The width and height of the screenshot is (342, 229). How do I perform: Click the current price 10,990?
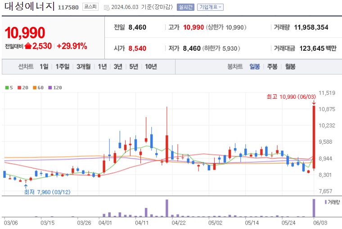[25, 33]
